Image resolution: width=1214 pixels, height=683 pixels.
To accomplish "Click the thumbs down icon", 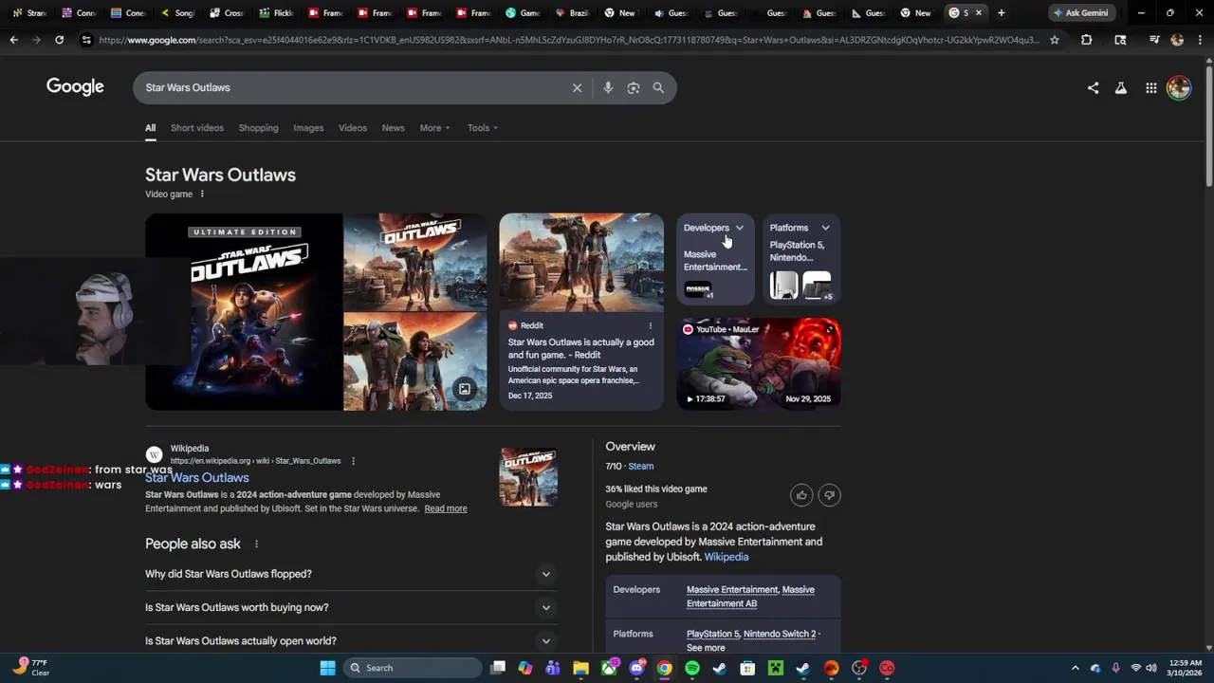I will click(829, 495).
